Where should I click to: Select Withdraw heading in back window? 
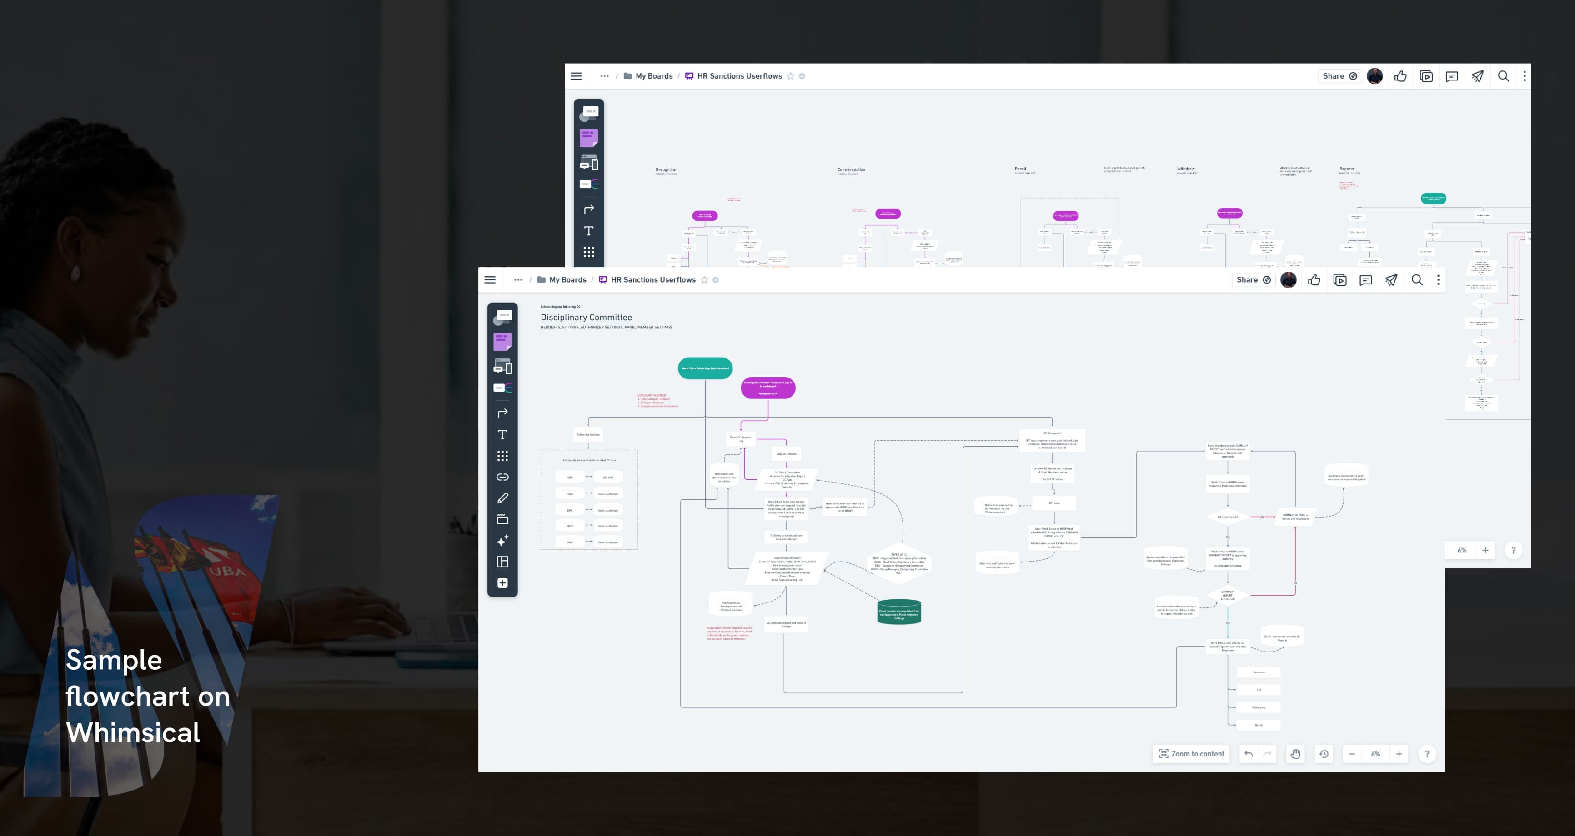coord(1185,169)
